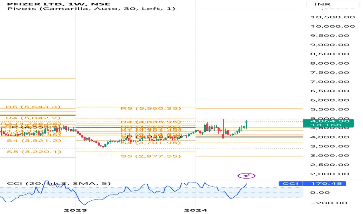The height and width of the screenshot is (214, 363).
Task: Click the PFIZER LTD, 1W, NSE title
Action: click(58, 4)
